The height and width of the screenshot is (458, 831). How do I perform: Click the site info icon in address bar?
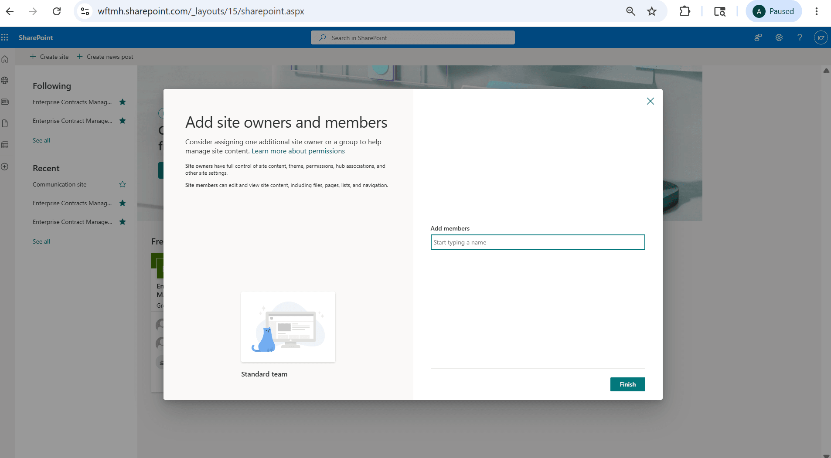(x=85, y=11)
